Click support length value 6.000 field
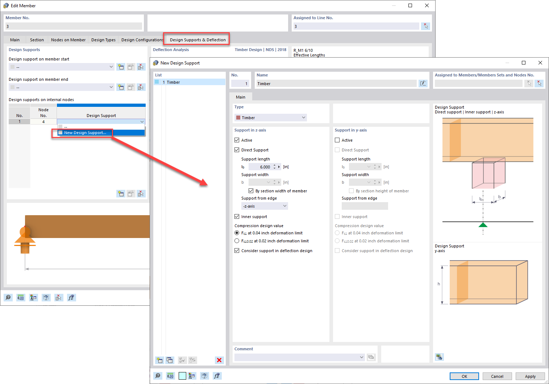The width and height of the screenshot is (549, 384). tap(260, 167)
